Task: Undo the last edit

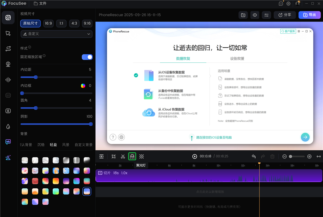Action: tap(254, 156)
